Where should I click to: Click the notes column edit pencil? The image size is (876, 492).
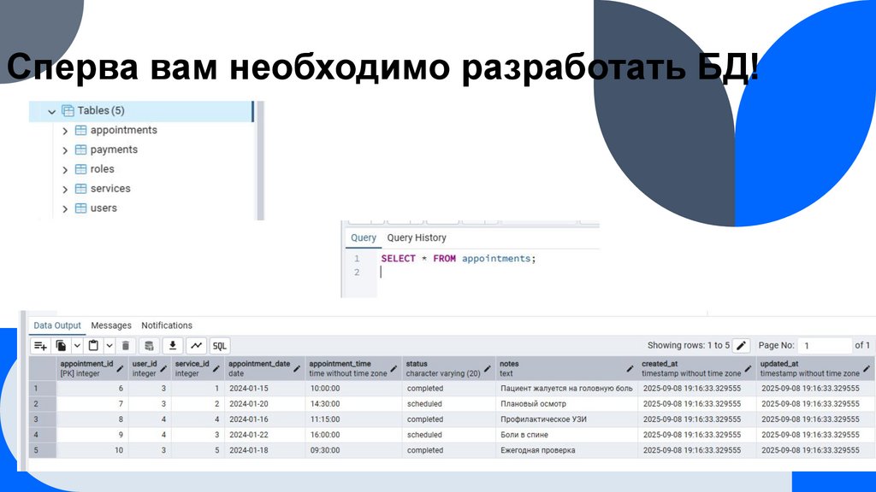(x=630, y=369)
